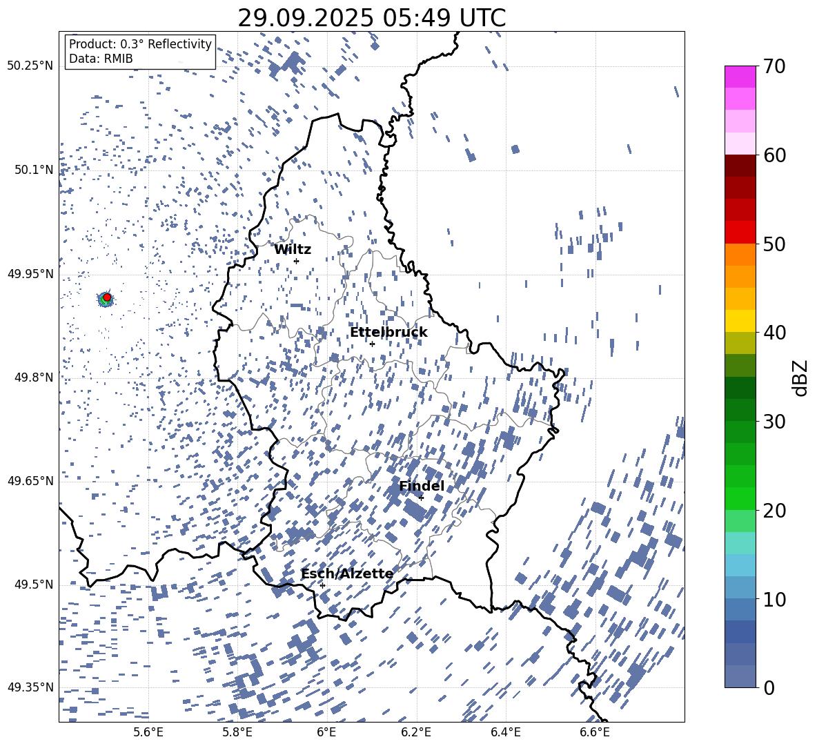Click the 49.5°N latitude label
817x746 pixels.
click(x=33, y=585)
